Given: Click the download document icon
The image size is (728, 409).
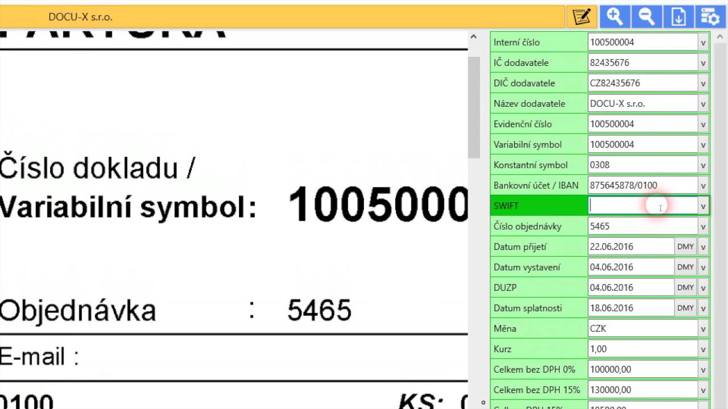Looking at the screenshot, I should 679,16.
